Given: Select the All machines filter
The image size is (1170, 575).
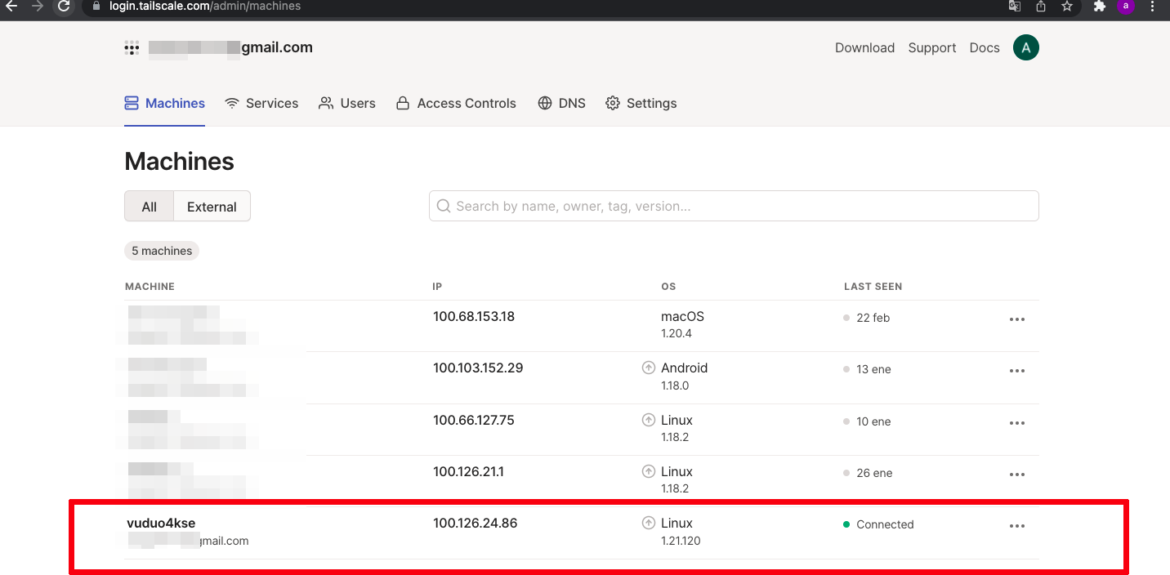Looking at the screenshot, I should tap(149, 207).
